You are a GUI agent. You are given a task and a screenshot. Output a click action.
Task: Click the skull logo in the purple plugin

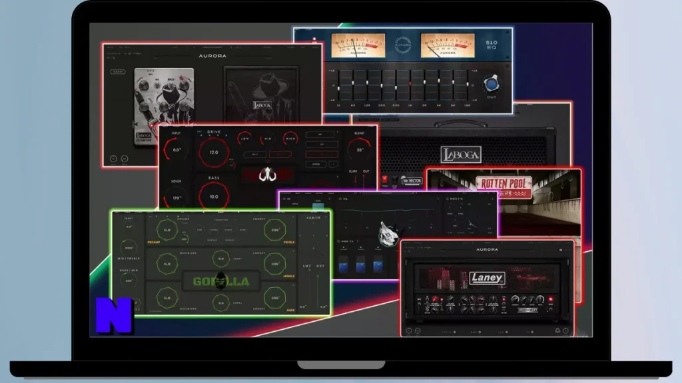coord(388,235)
